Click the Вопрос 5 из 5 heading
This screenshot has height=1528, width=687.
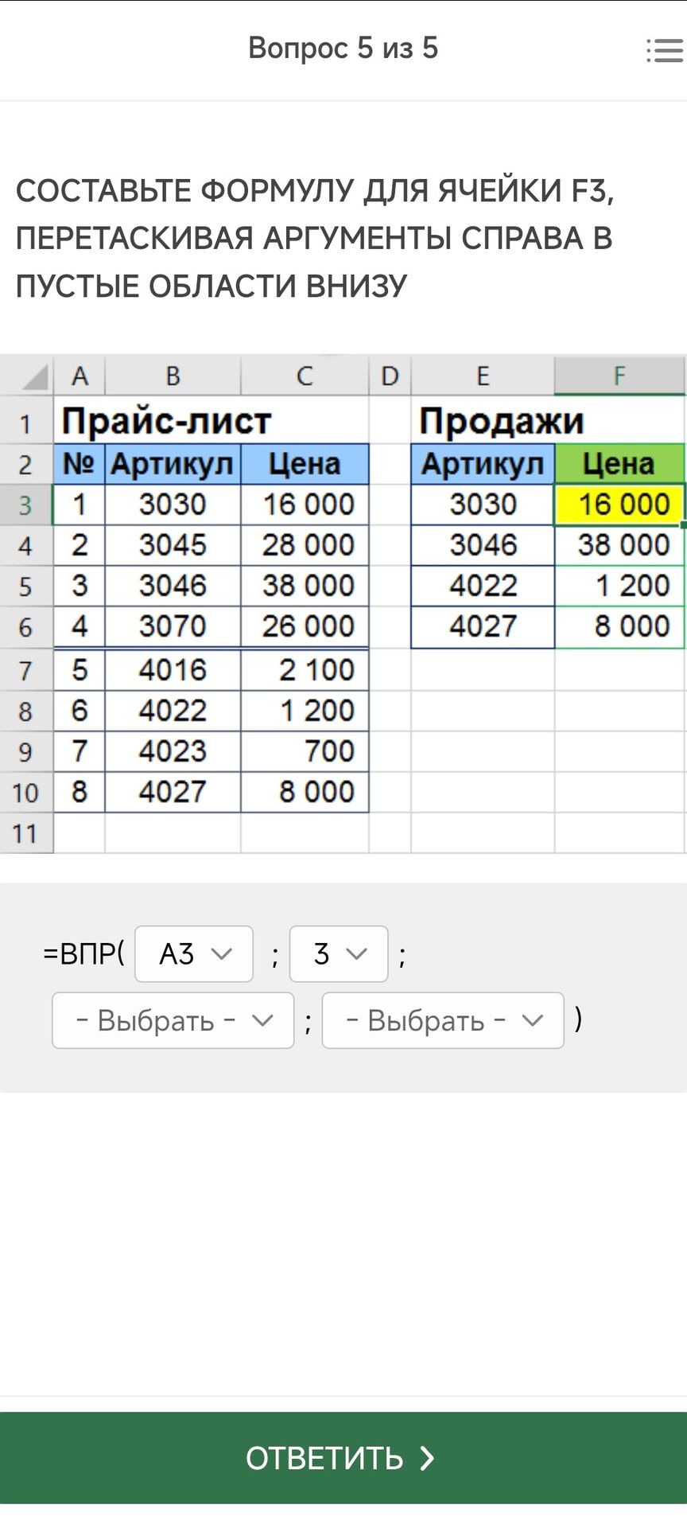tap(343, 48)
